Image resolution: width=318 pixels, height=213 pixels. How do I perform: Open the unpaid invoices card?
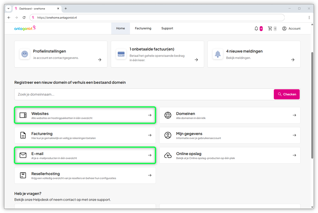[x=157, y=54]
